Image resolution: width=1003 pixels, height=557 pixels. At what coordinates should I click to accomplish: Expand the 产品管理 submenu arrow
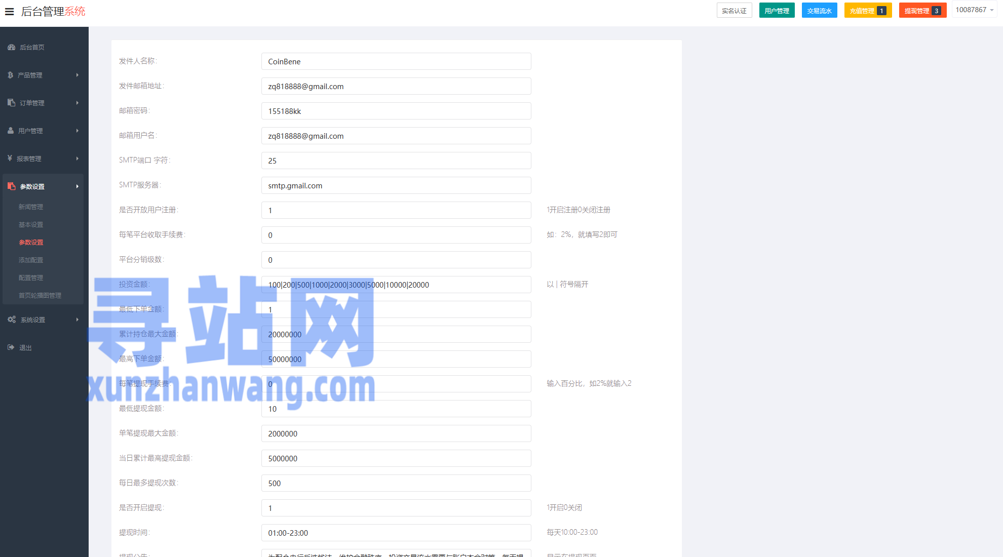pyautogui.click(x=78, y=75)
